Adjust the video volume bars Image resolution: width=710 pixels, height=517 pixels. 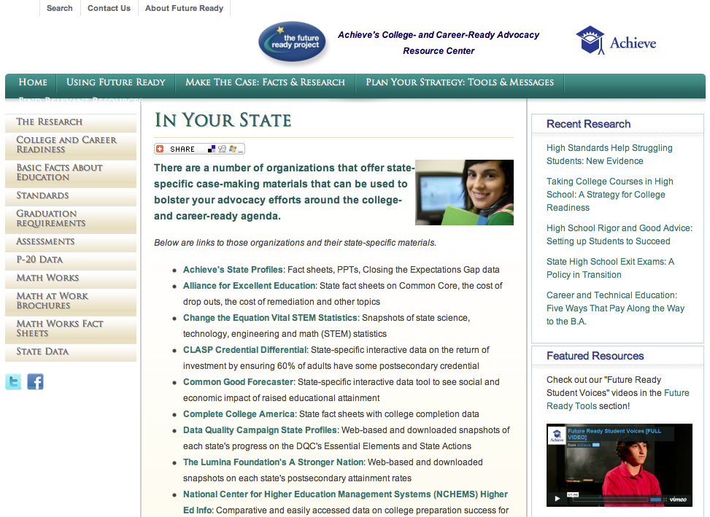pyautogui.click(x=655, y=499)
